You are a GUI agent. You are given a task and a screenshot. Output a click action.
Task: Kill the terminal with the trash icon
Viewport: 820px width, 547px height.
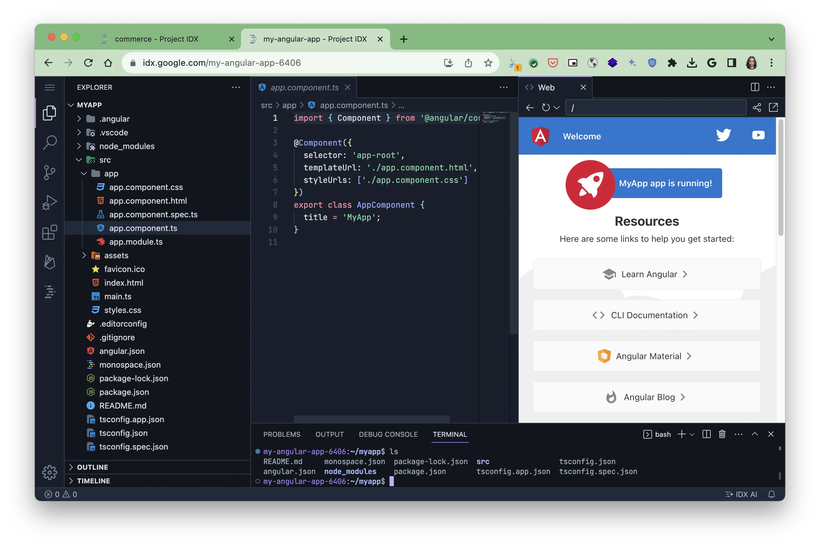click(x=722, y=434)
